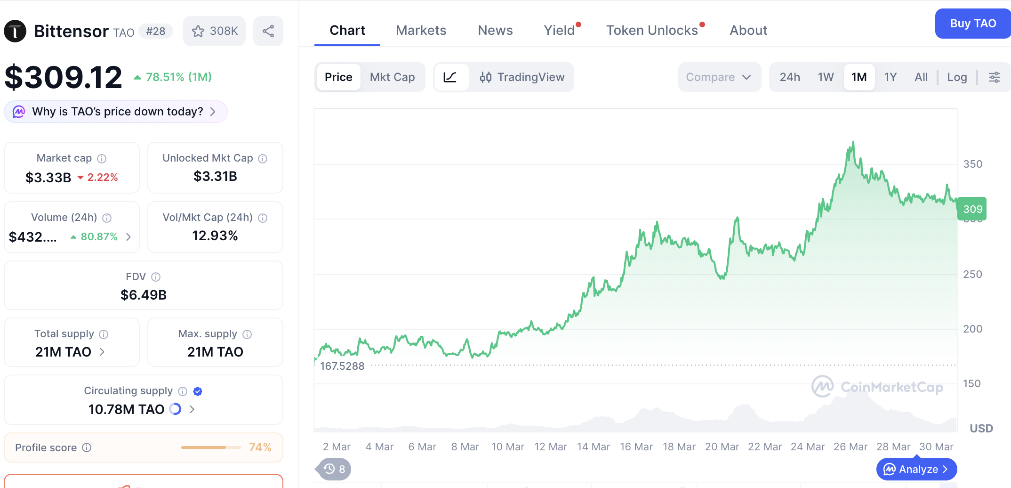This screenshot has height=488, width=1011.
Task: Click the Profile score info icon
Action: [87, 447]
